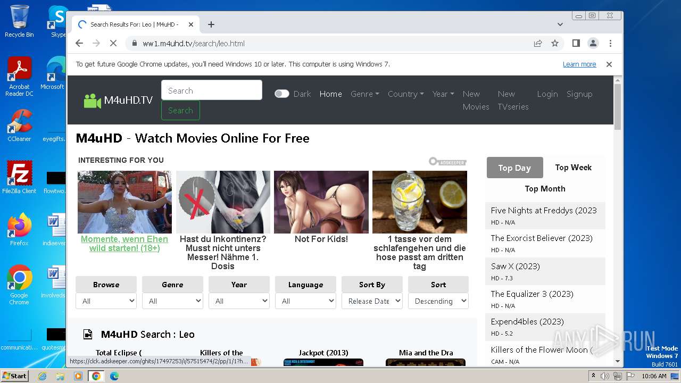This screenshot has height=383, width=681.
Task: Click the File Explorer taskbar icon
Action: click(60, 376)
